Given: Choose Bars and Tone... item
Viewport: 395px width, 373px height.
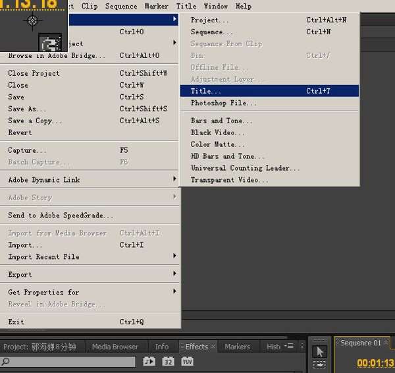Looking at the screenshot, I should tap(269, 121).
